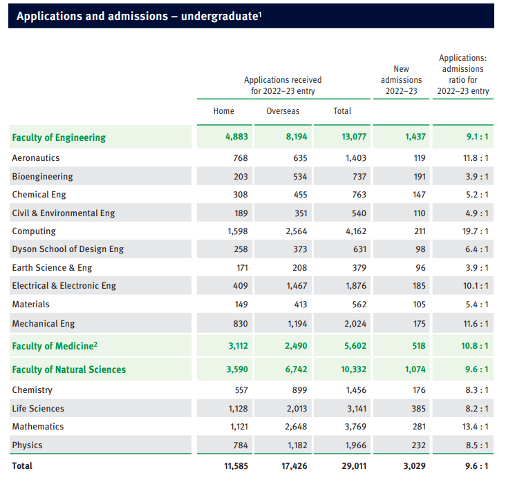Click the Mechanical Eng home value 830
This screenshot has height=482, width=506.
[x=237, y=323]
